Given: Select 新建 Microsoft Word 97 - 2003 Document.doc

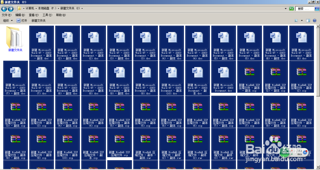Looking at the screenshot, I should coord(223,77).
